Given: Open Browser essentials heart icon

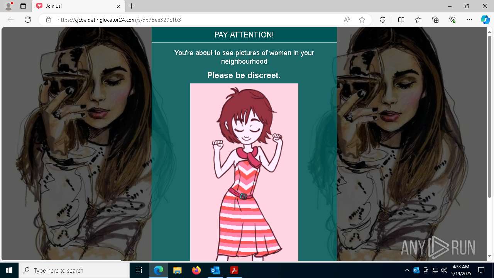Looking at the screenshot, I should click(452, 20).
